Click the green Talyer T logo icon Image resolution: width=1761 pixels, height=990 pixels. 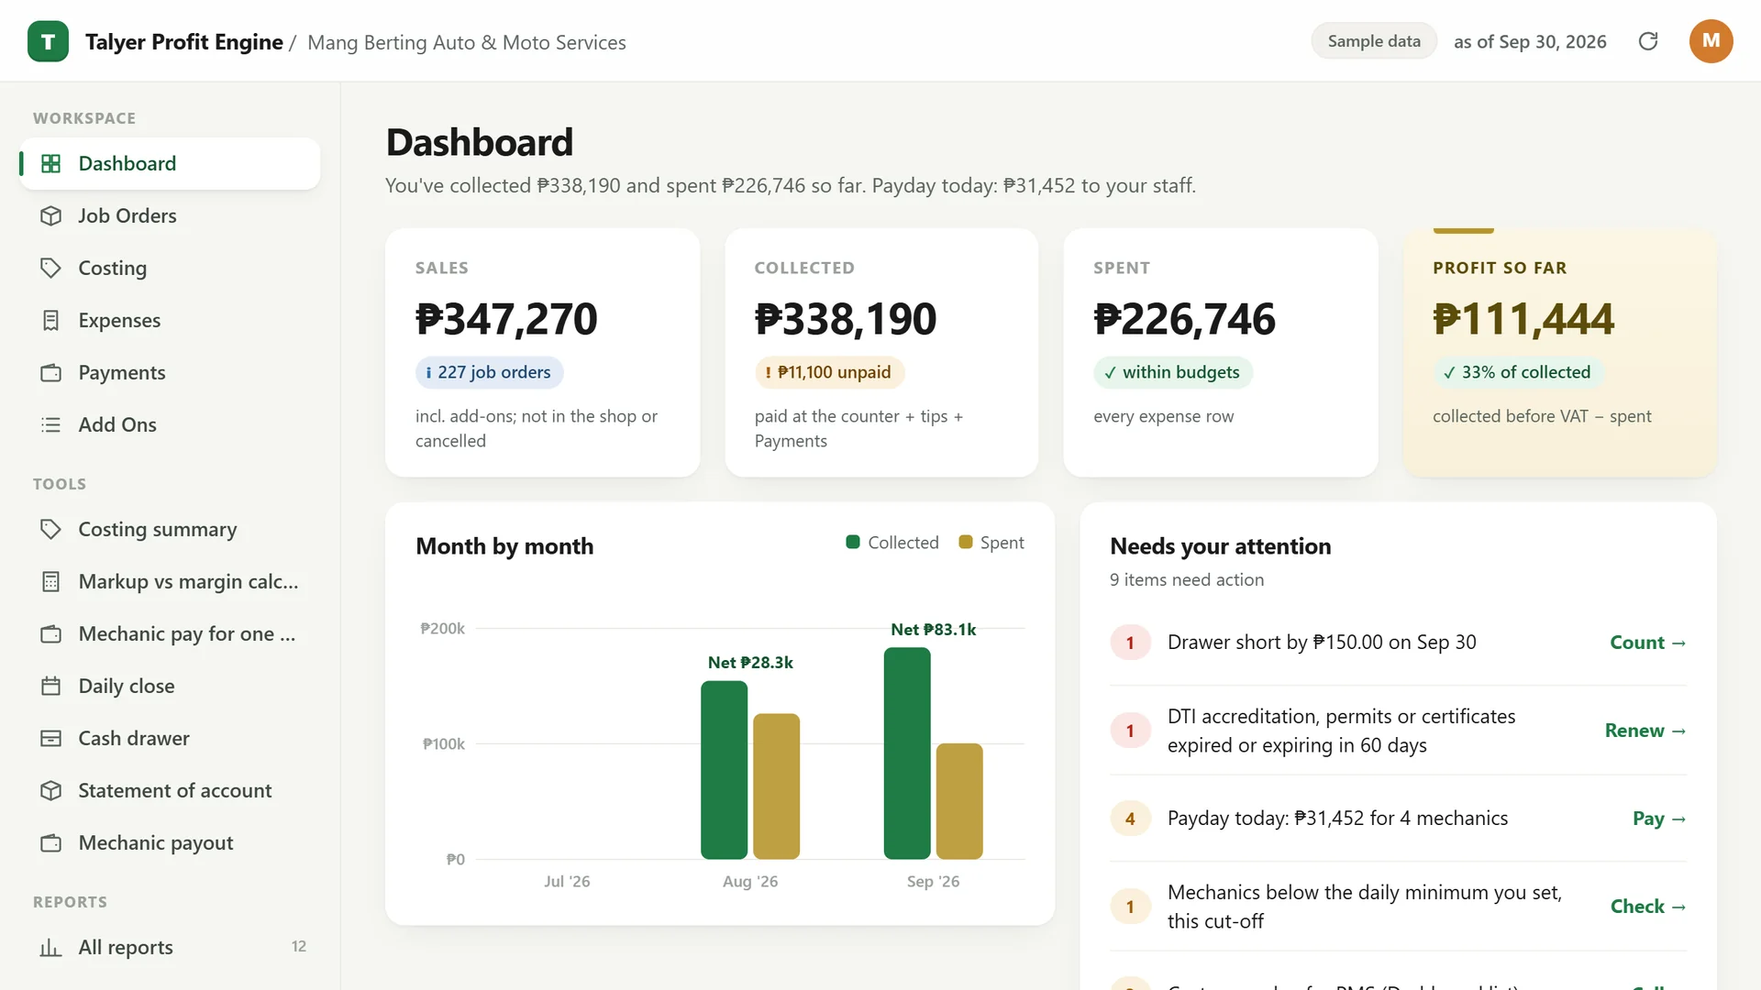[48, 41]
